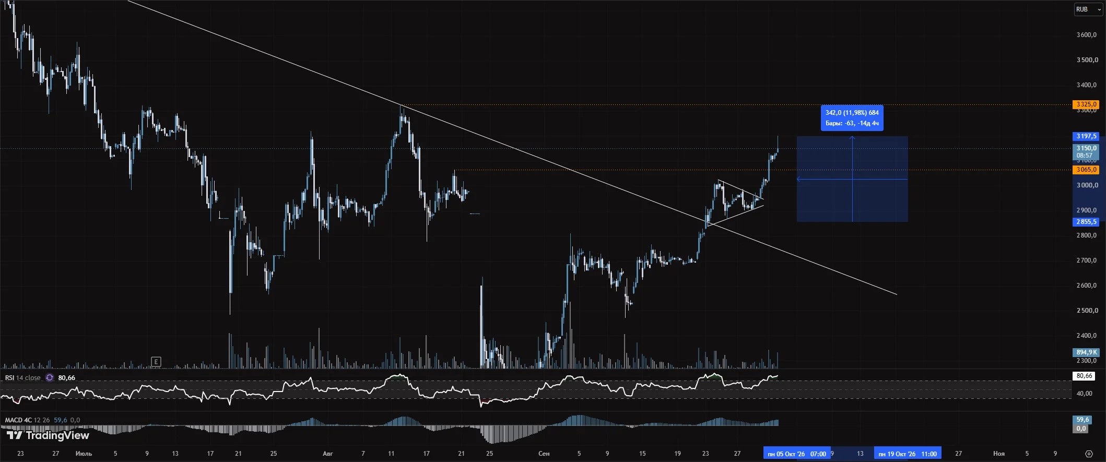The height and width of the screenshot is (462, 1106).
Task: Click the 19 Окт '26 11:00 date label
Action: click(908, 454)
